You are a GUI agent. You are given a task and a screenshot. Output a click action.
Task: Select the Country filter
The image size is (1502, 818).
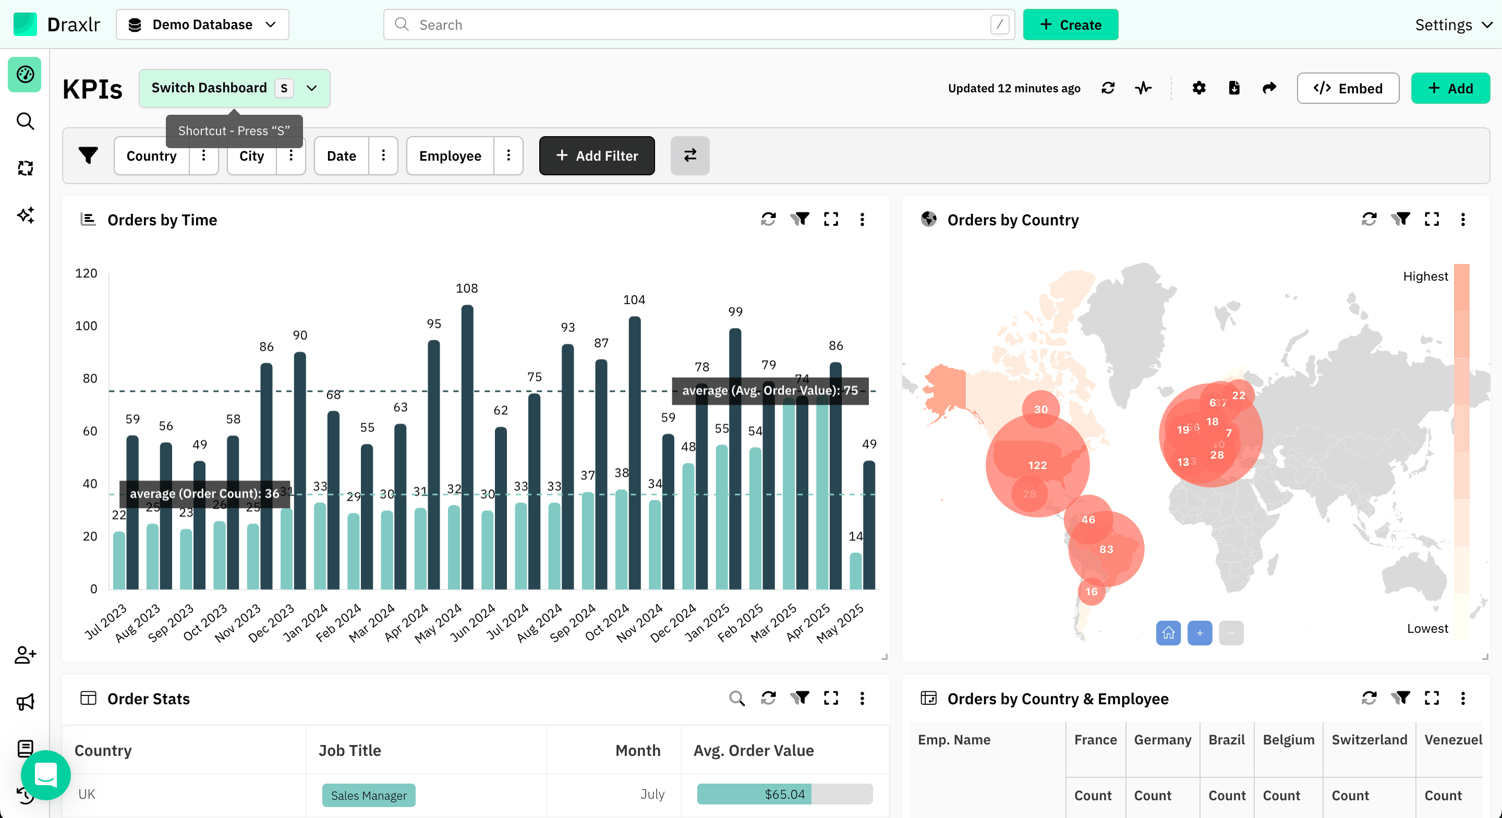pyautogui.click(x=152, y=156)
